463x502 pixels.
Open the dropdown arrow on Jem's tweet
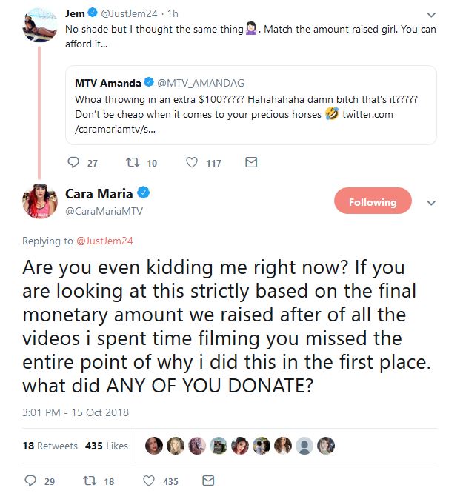[x=432, y=15]
